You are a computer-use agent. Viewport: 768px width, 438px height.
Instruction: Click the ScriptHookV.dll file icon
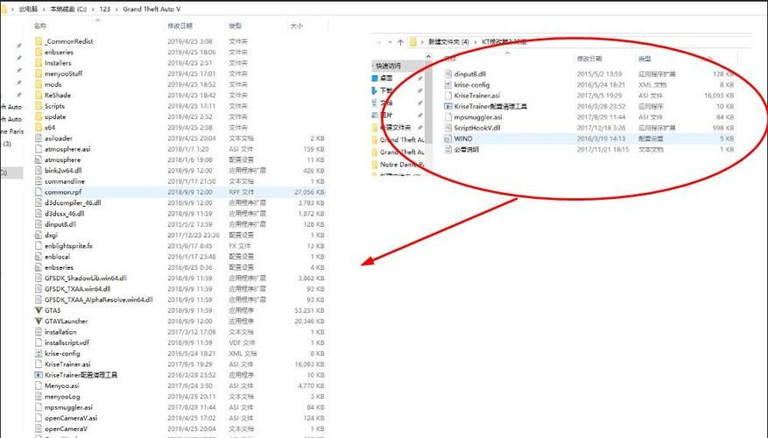(x=447, y=128)
